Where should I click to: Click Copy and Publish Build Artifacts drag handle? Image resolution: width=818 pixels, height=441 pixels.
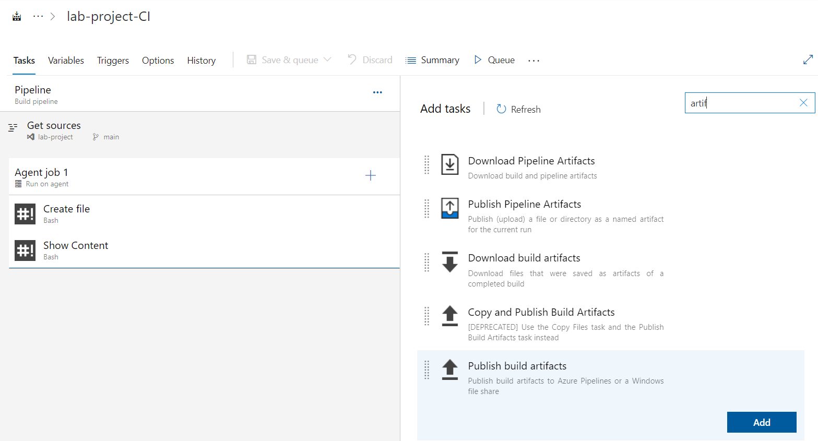[426, 316]
